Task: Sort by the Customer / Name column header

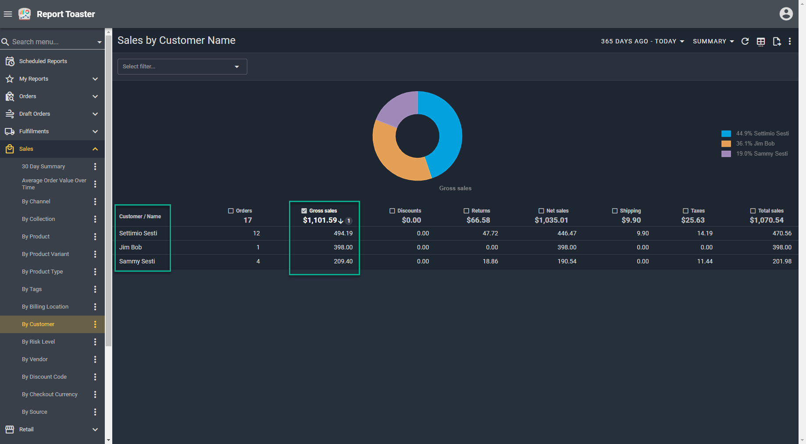Action: pos(140,217)
